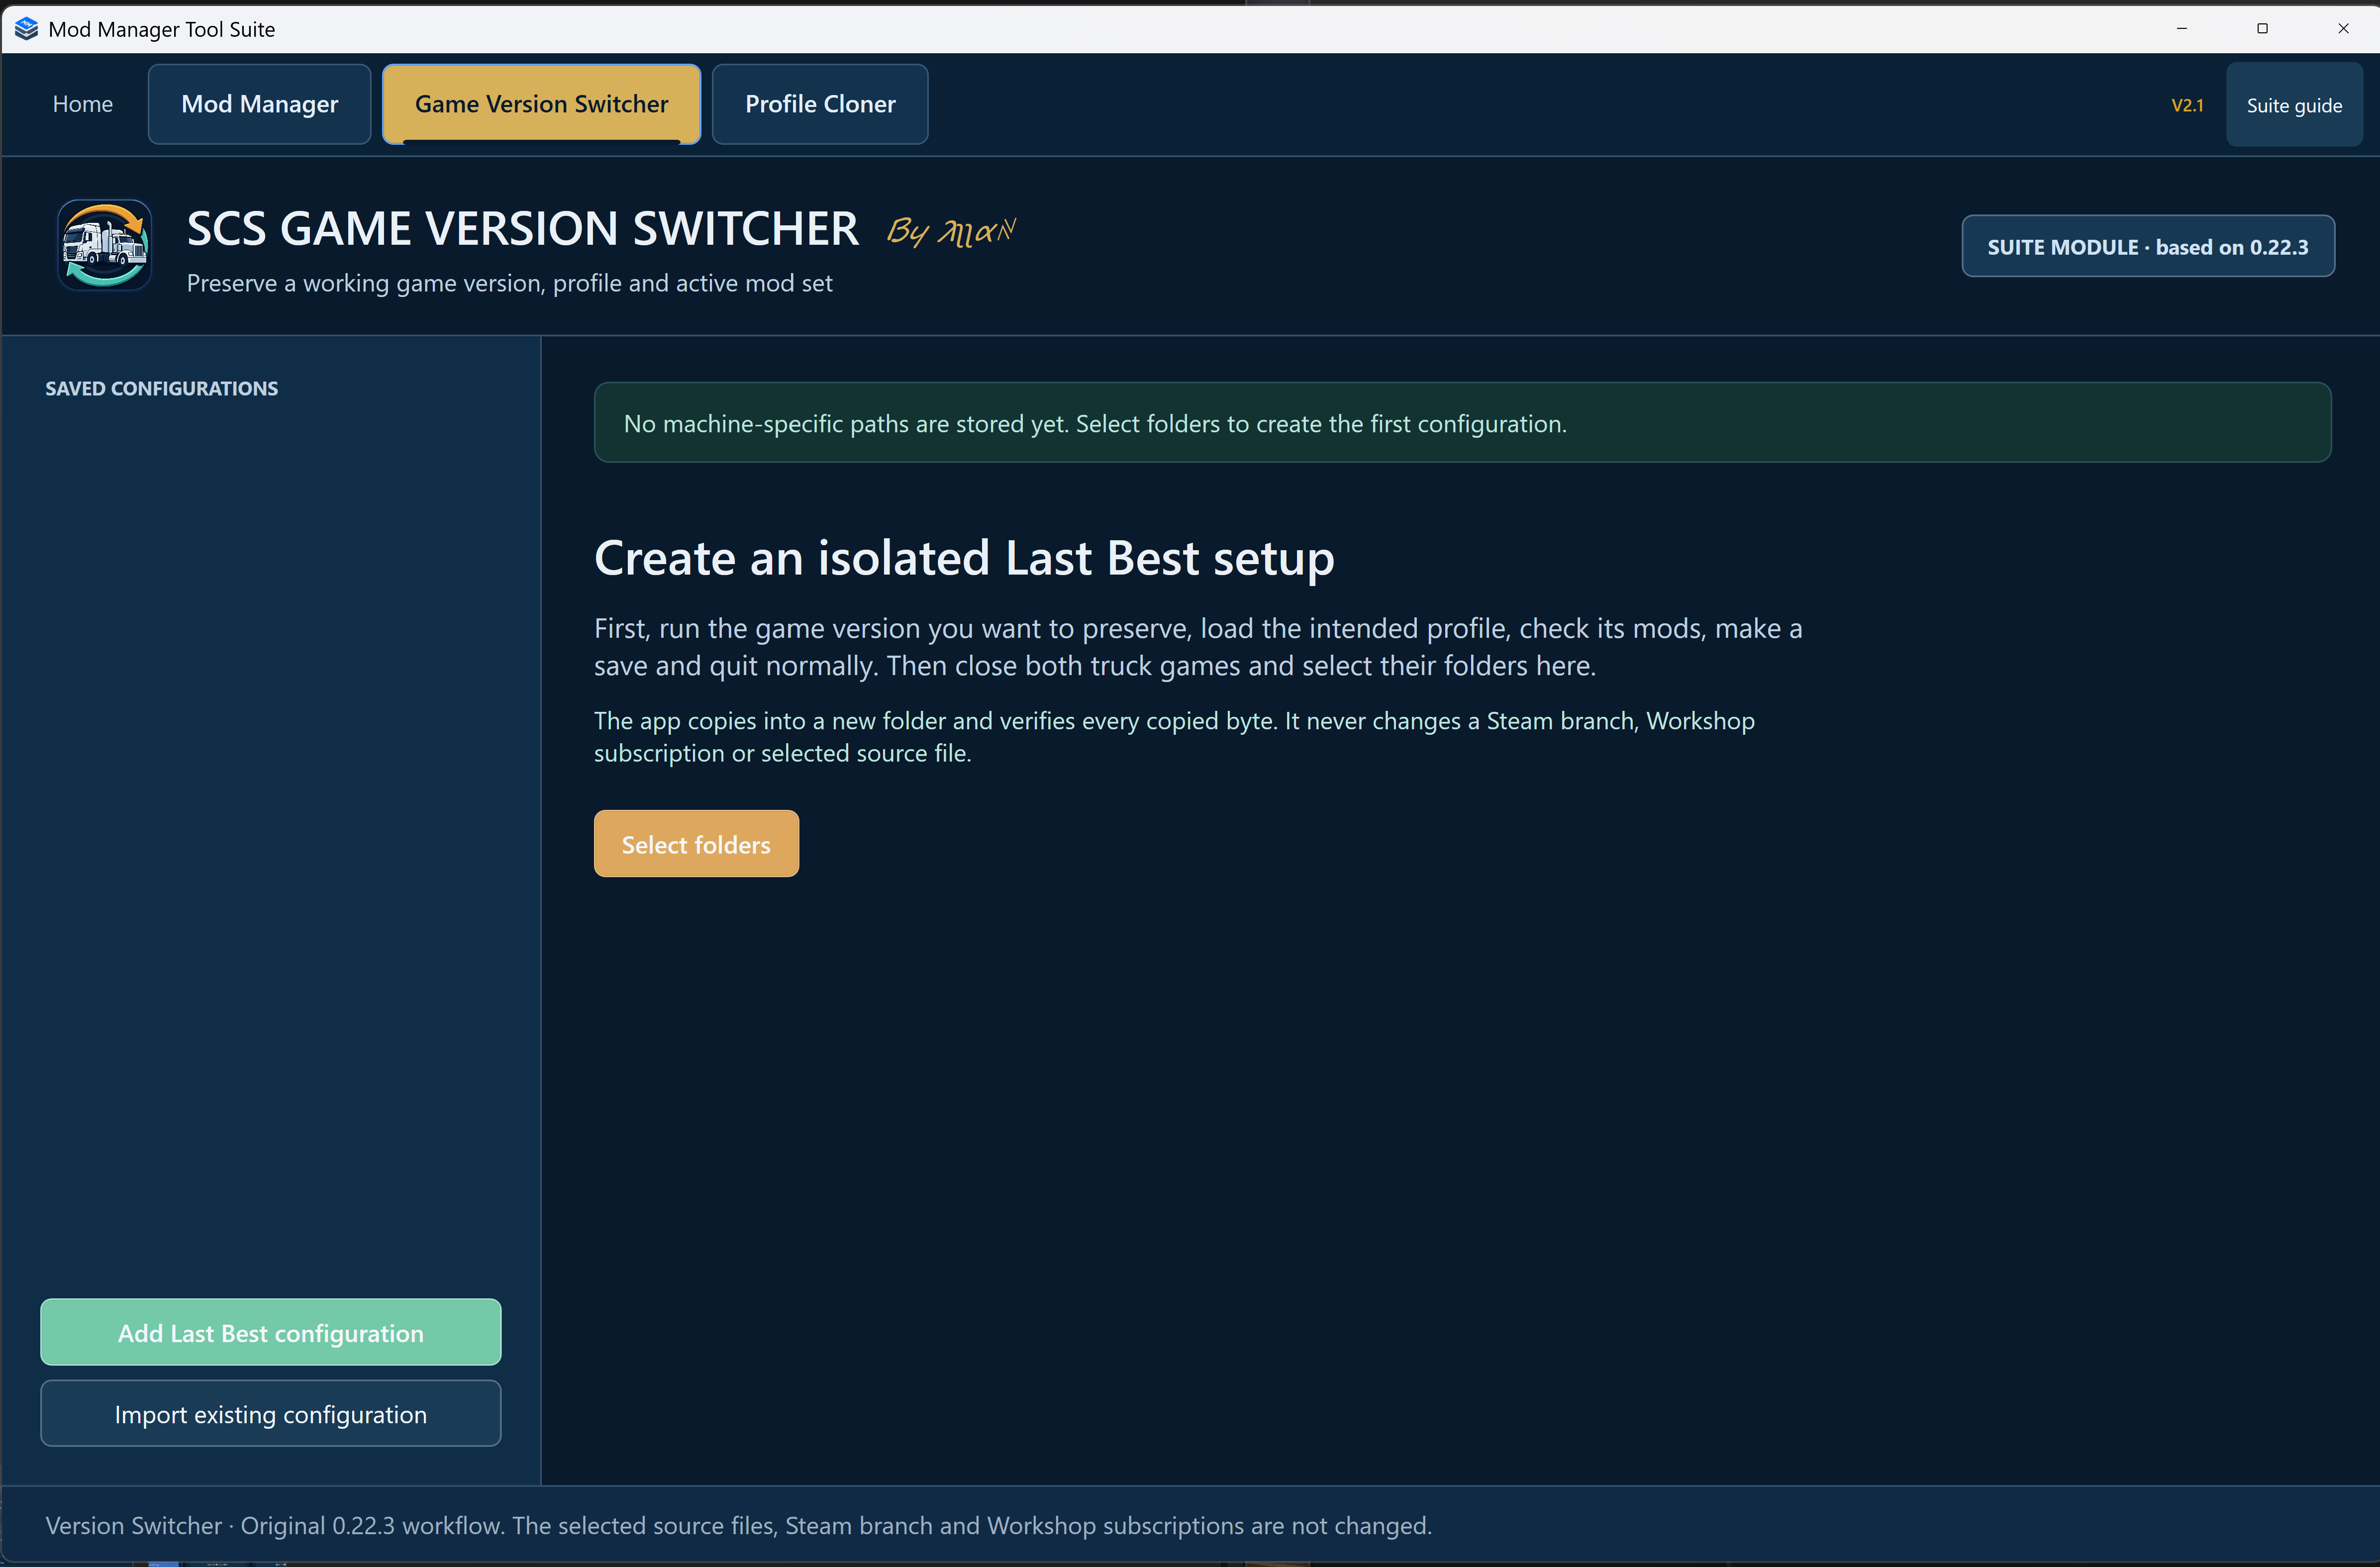2380x1567 pixels.
Task: Click the 'By Man' author signature
Action: pyautogui.click(x=951, y=231)
